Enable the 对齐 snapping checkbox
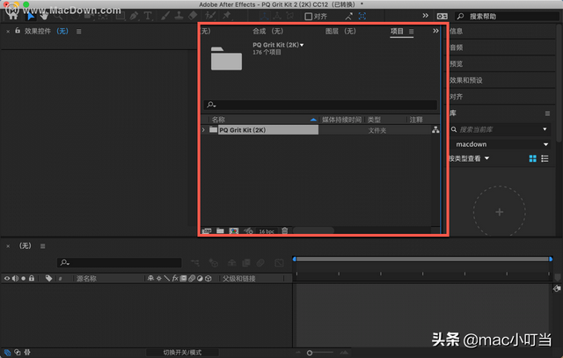Viewport: 563px width, 358px height. point(308,17)
